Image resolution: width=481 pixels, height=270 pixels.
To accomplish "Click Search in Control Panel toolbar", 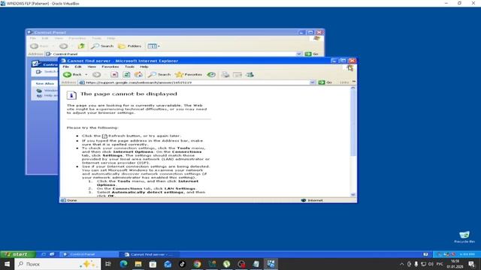I will point(102,46).
